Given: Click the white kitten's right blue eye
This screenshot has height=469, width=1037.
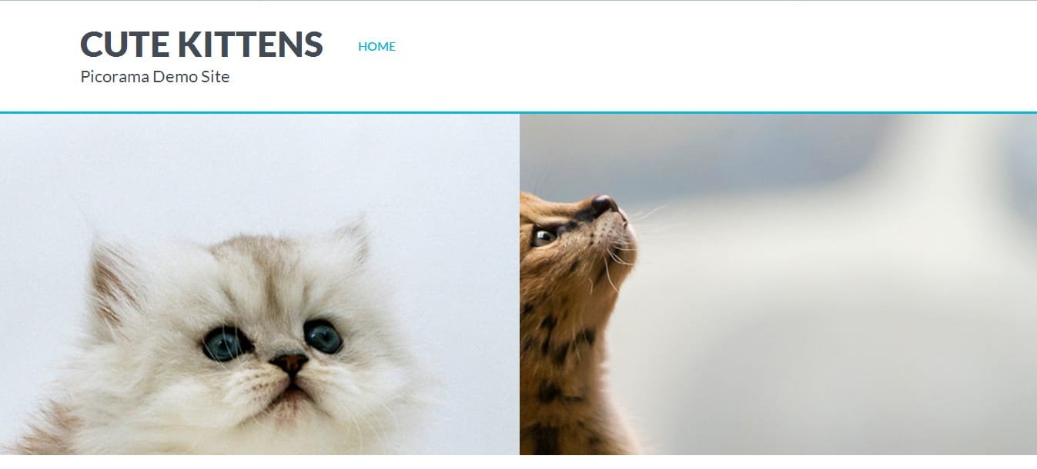Looking at the screenshot, I should click(x=323, y=337).
